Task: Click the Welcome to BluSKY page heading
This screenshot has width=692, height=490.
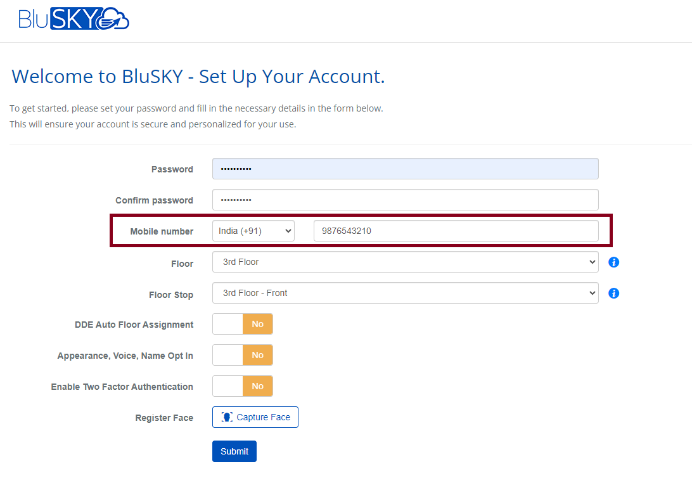Action: coord(198,77)
